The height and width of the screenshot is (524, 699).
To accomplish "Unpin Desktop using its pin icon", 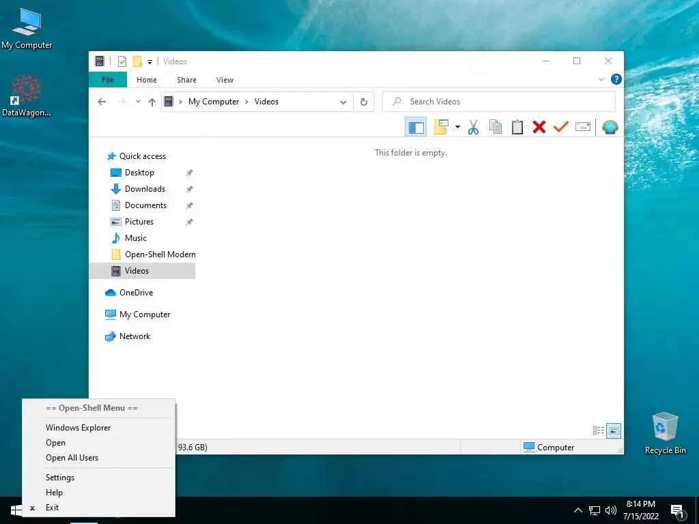I will pyautogui.click(x=190, y=173).
